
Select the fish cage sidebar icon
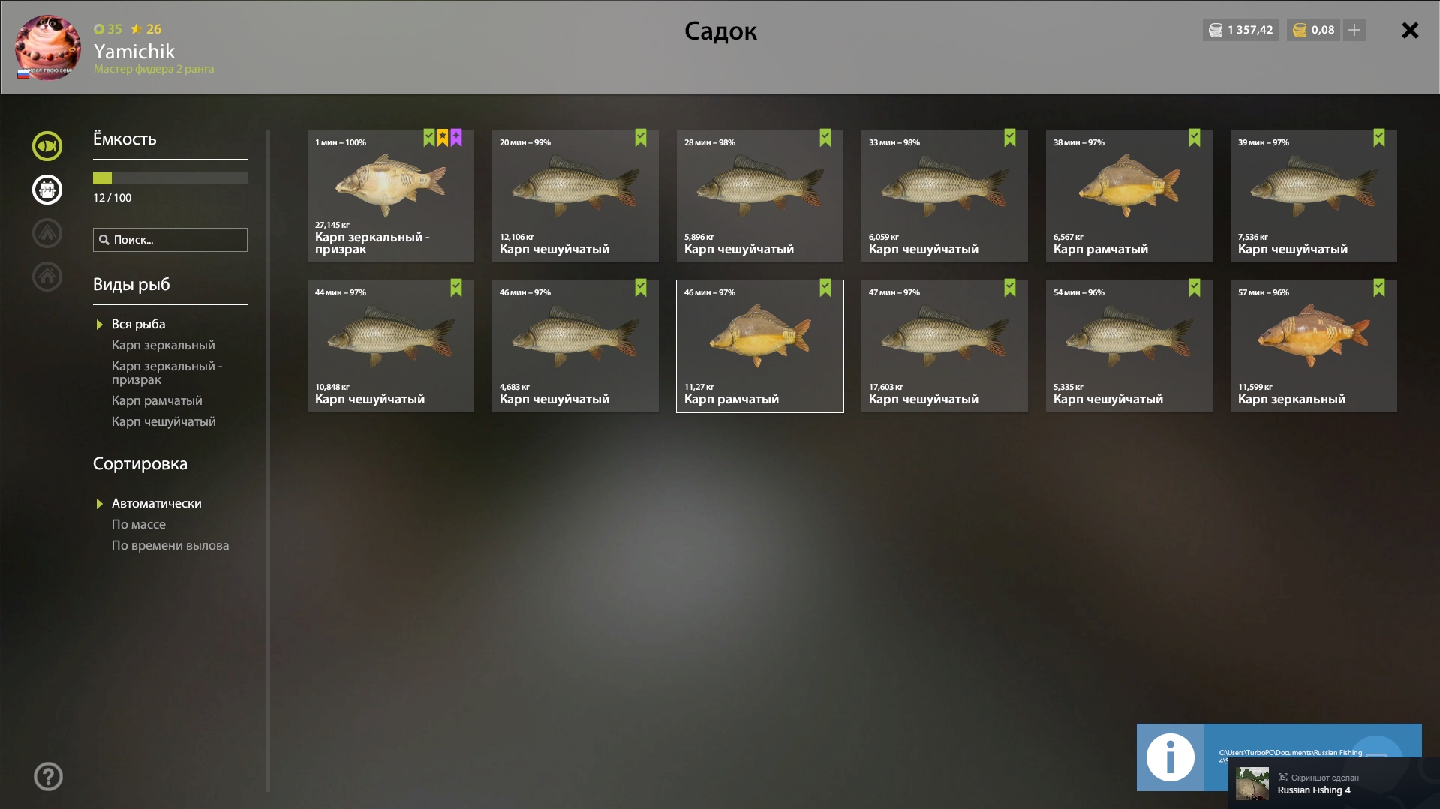47,190
